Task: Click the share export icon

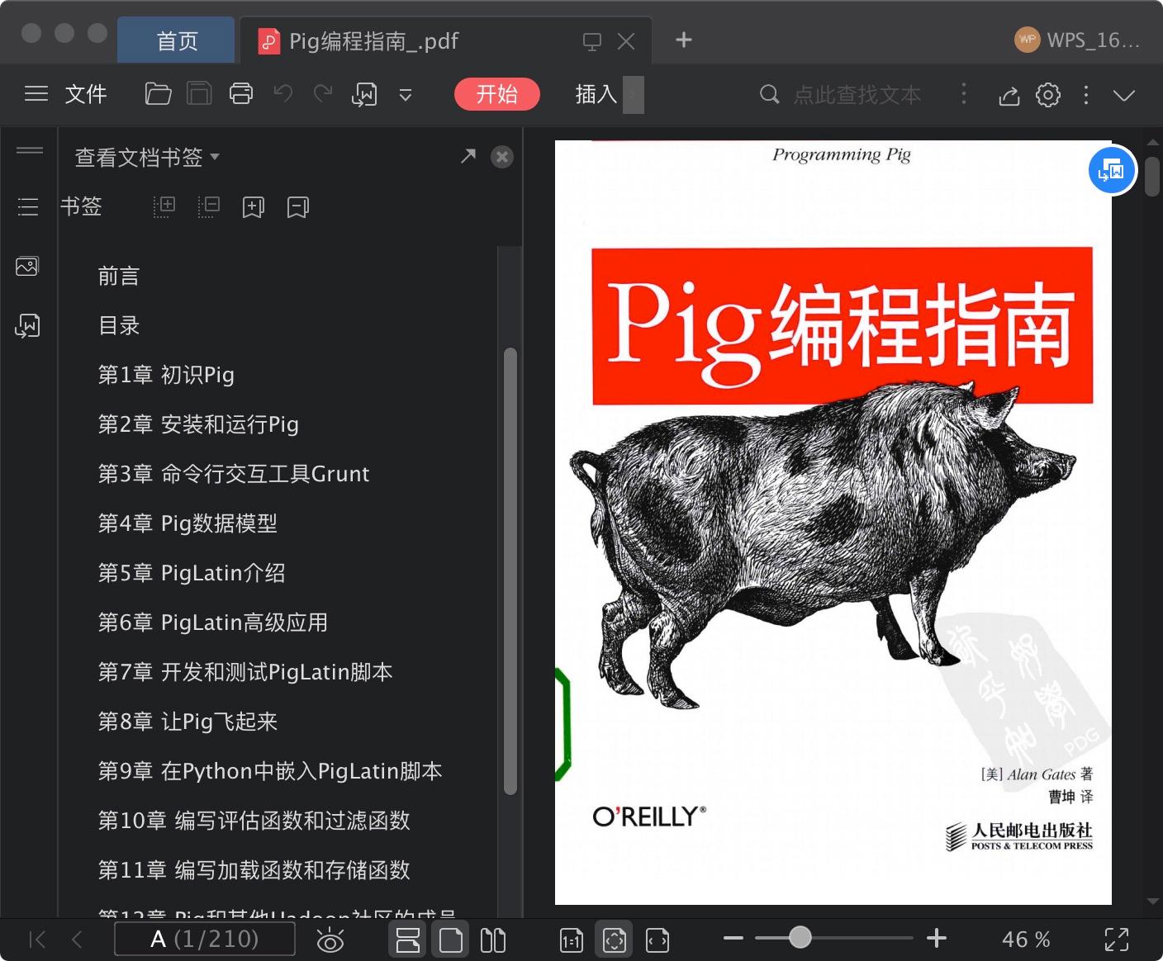Action: point(1009,95)
